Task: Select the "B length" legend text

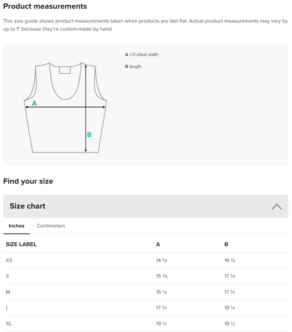Action: tap(133, 67)
